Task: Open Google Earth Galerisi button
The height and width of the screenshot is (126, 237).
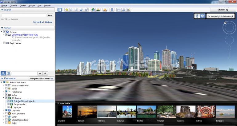Action: tap(42, 79)
